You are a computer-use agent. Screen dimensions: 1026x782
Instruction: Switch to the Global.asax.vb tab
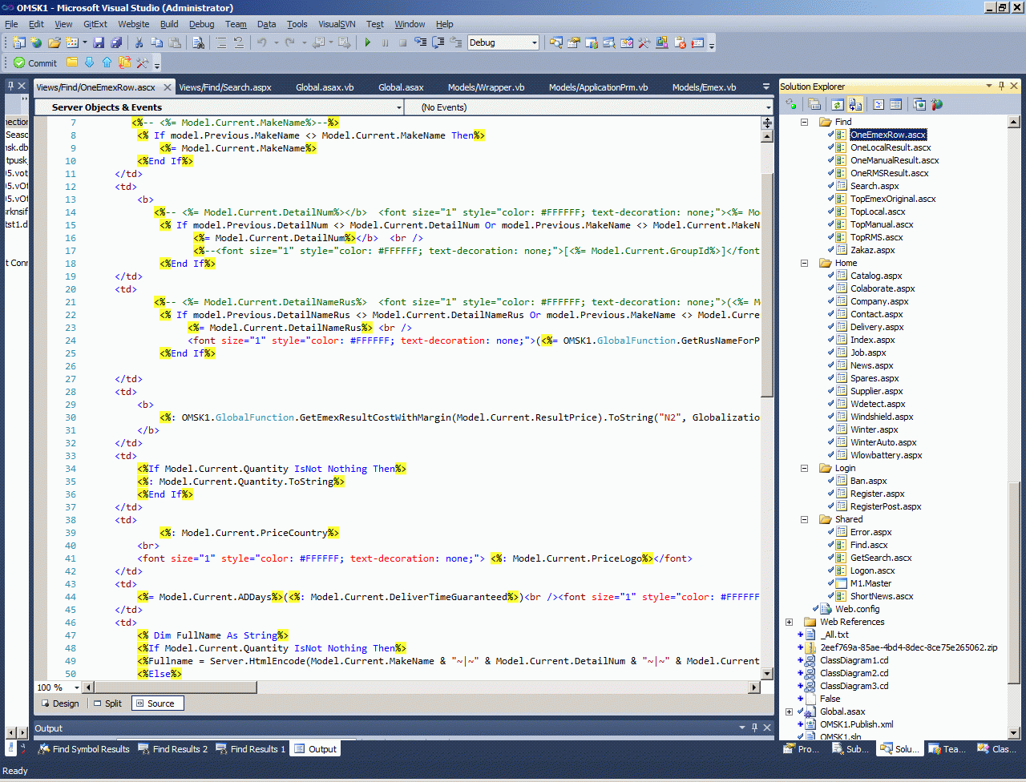coord(325,87)
